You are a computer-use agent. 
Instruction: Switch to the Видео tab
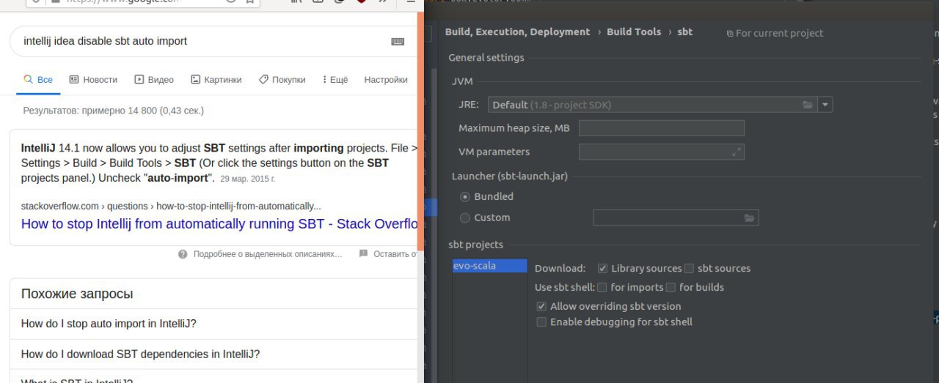(x=154, y=80)
